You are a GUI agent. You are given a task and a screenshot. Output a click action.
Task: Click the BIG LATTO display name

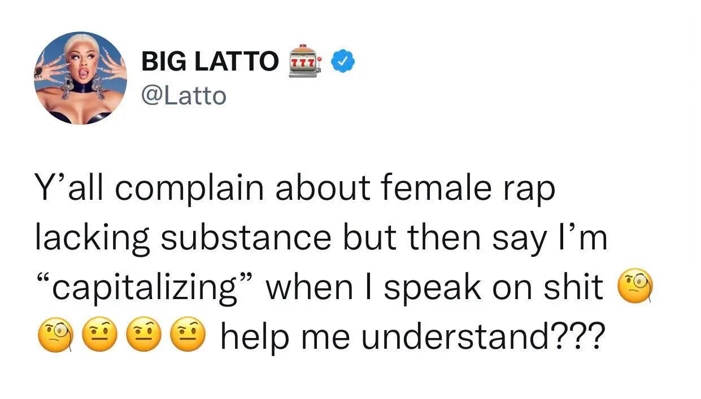[210, 61]
